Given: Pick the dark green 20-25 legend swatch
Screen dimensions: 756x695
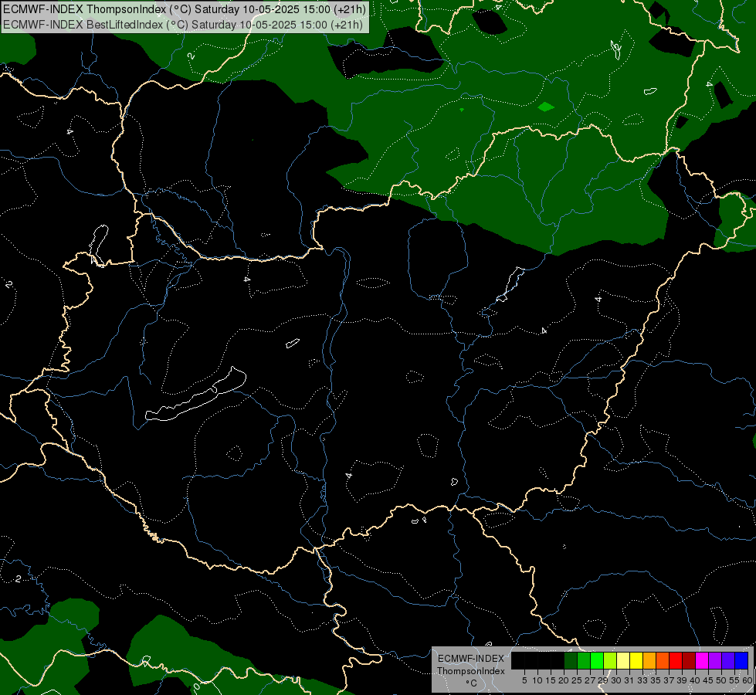Looking at the screenshot, I should click(x=571, y=660).
